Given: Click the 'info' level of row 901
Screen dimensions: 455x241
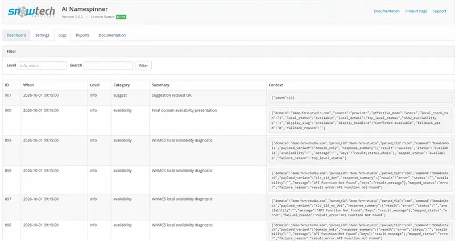Looking at the screenshot, I should point(93,95).
